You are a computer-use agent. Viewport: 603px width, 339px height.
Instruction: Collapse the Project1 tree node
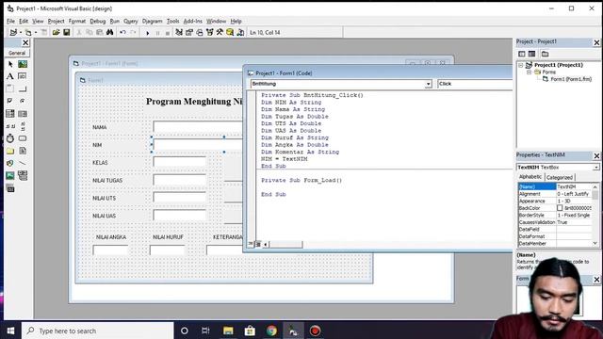point(521,65)
